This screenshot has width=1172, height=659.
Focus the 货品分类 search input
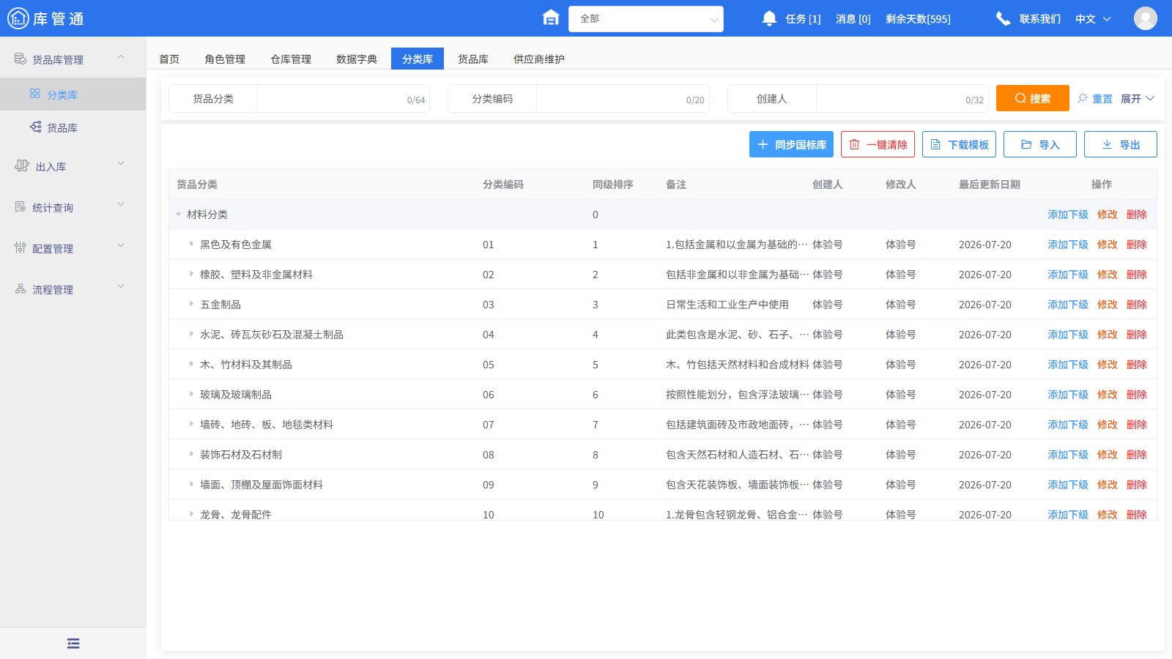coord(343,99)
